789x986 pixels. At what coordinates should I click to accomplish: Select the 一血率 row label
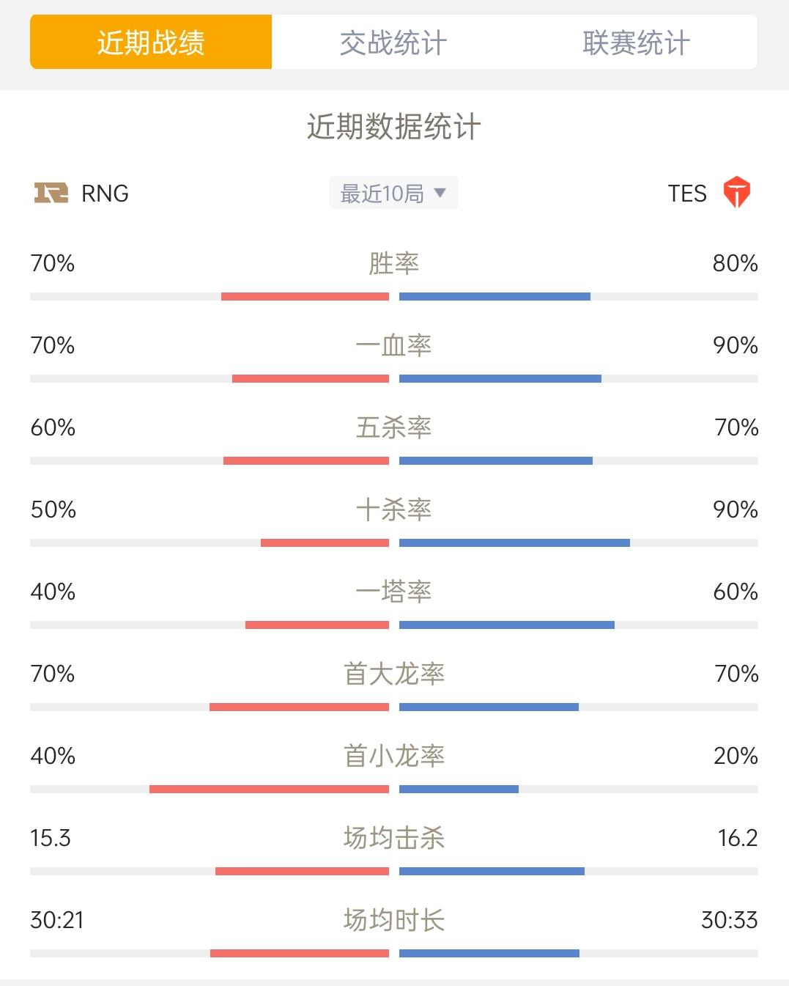click(x=393, y=345)
